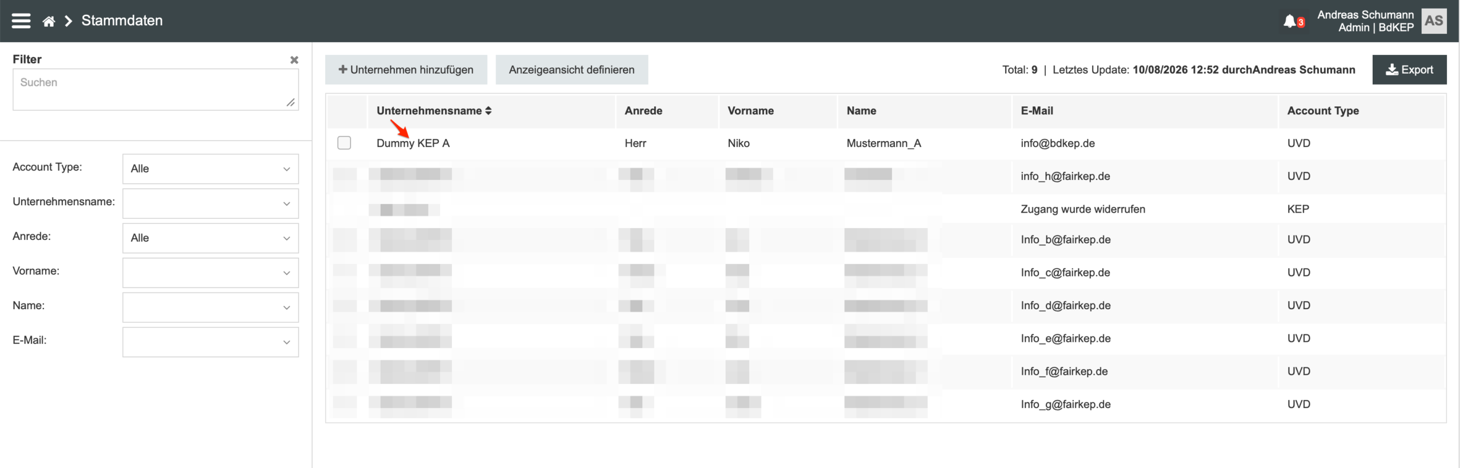This screenshot has height=468, width=1463.
Task: Click the Andreas Schumann user name
Action: coord(1365,15)
